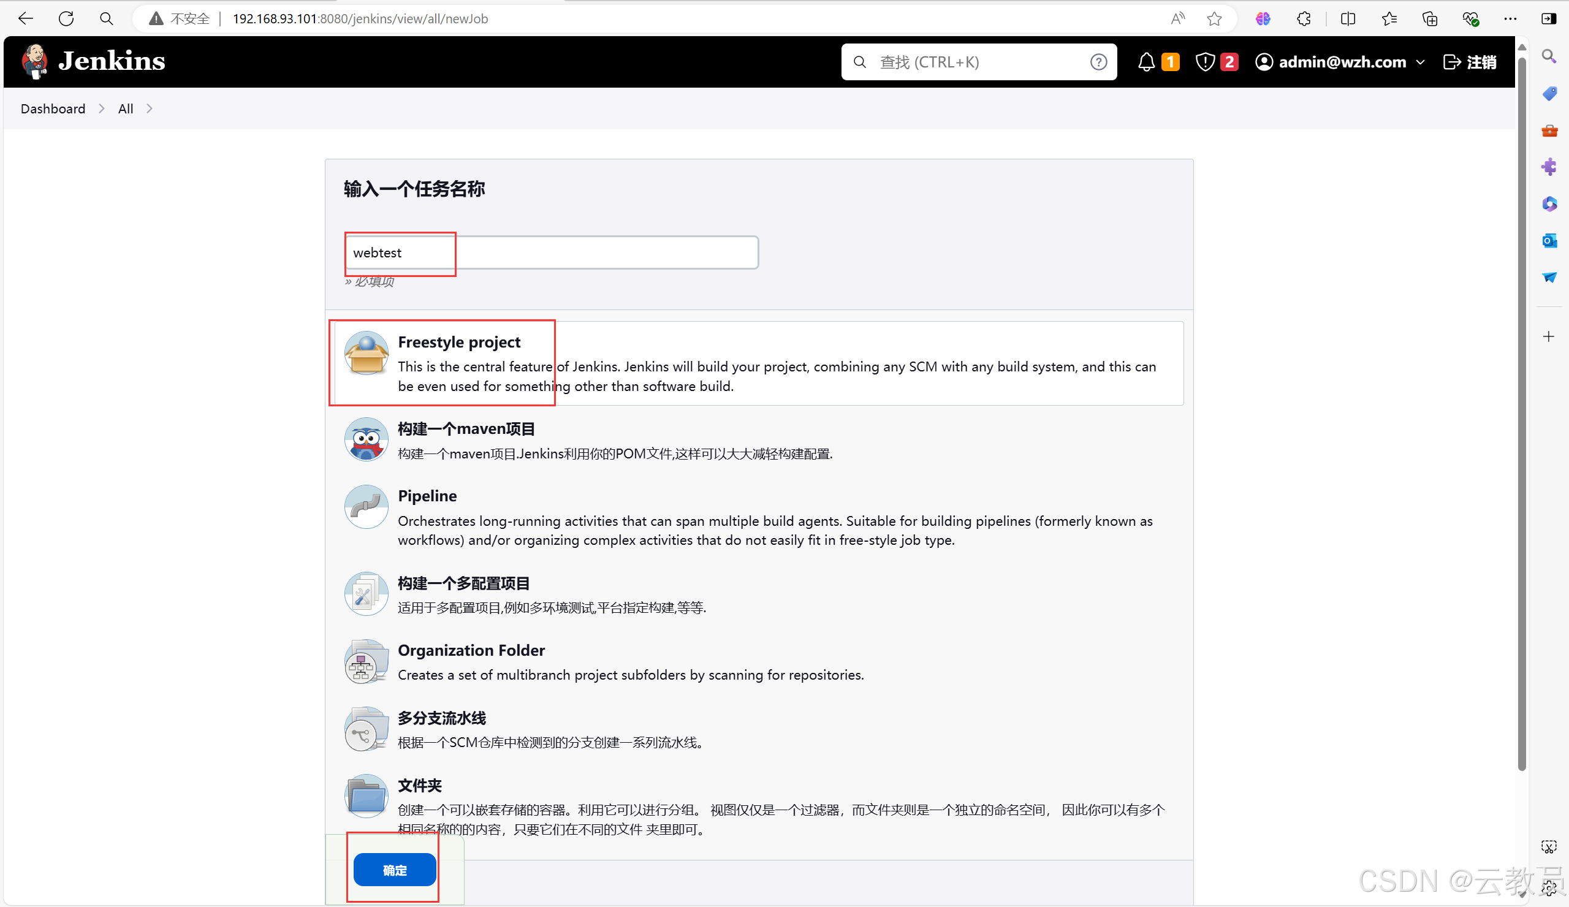Click the Freestyle project box icon

(366, 352)
